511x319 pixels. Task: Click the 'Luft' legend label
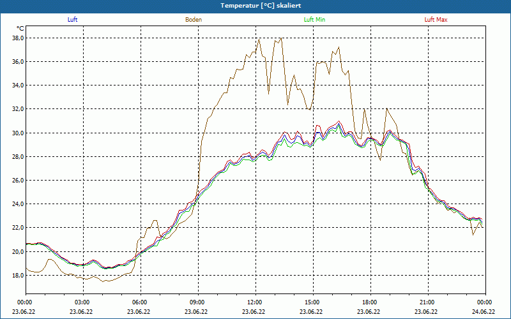pyautogui.click(x=72, y=20)
